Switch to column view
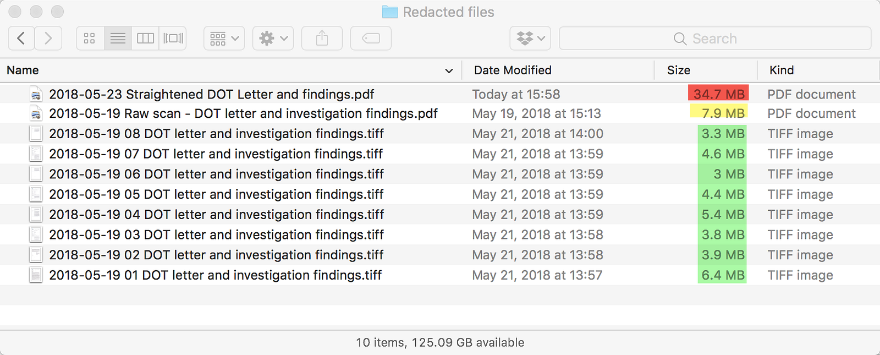880x355 pixels. 145,39
